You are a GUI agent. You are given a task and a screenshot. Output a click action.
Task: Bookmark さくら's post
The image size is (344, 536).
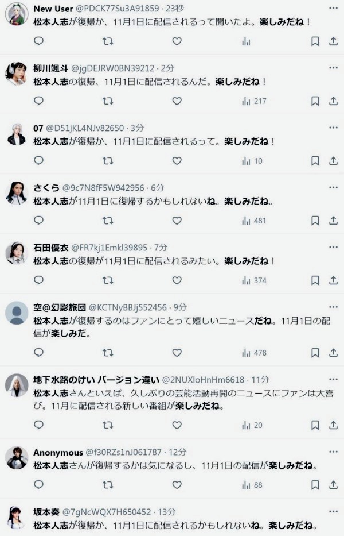coord(315,221)
